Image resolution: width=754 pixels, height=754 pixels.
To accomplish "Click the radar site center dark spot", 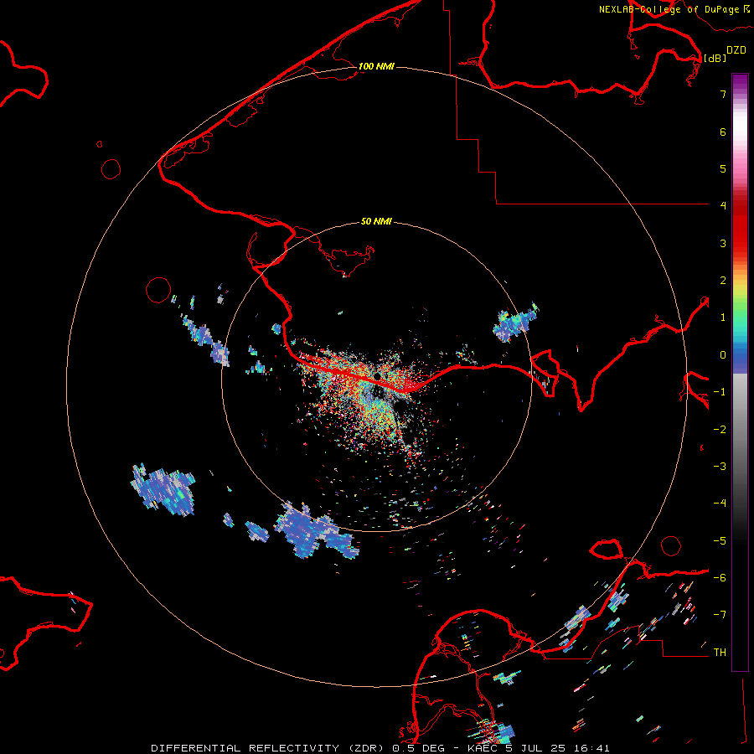I will (380, 375).
